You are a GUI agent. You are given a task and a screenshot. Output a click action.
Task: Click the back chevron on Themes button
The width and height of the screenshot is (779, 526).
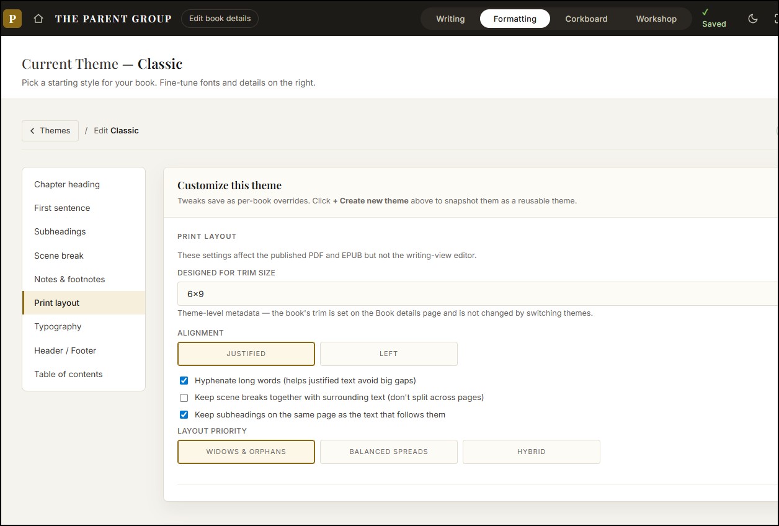coord(32,131)
